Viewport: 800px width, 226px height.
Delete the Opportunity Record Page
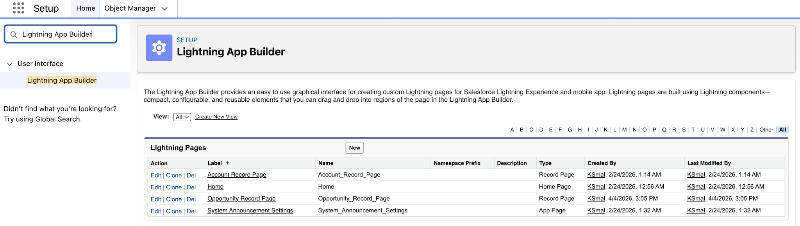(x=191, y=199)
